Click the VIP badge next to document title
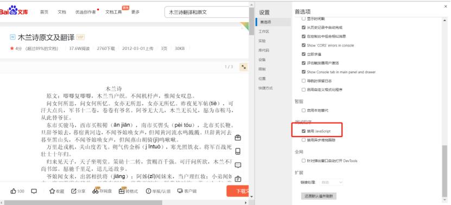The width and height of the screenshot is (451, 205). 80,37
